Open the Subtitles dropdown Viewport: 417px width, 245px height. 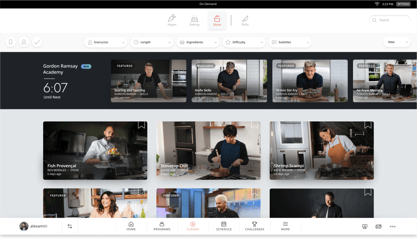coord(290,42)
